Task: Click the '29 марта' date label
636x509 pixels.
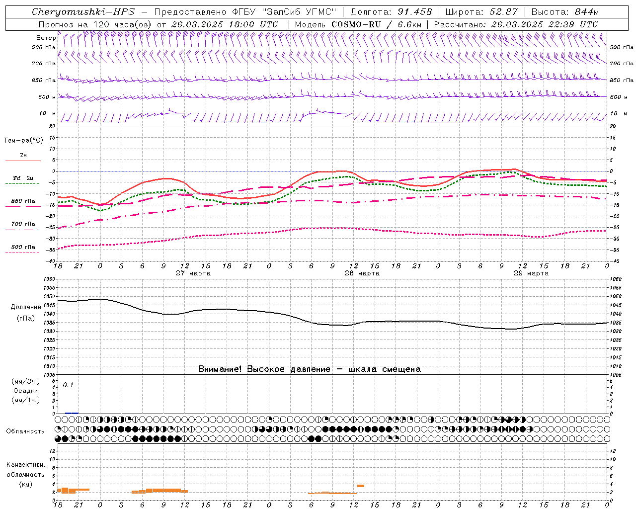Action: pyautogui.click(x=531, y=273)
